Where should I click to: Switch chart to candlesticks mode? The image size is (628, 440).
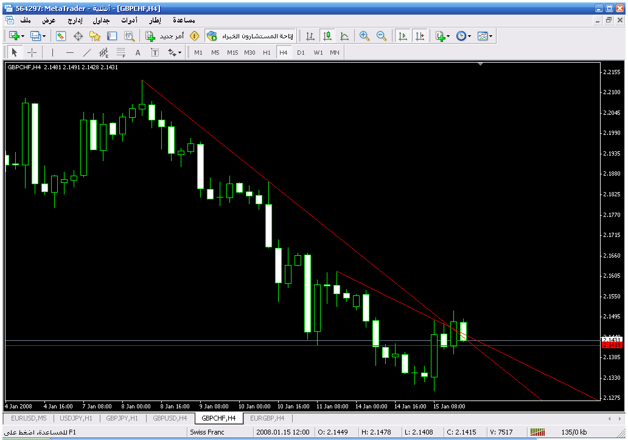(327, 36)
